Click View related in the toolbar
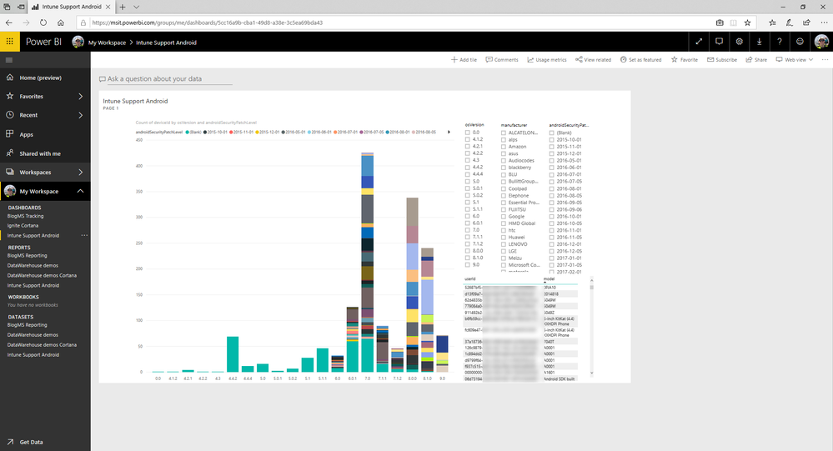 click(594, 59)
